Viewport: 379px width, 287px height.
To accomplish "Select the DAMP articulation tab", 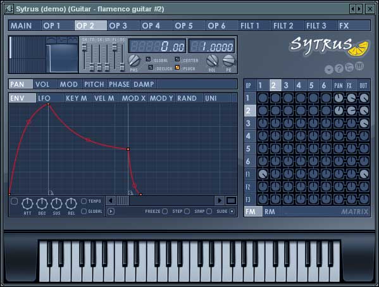I will point(144,84).
